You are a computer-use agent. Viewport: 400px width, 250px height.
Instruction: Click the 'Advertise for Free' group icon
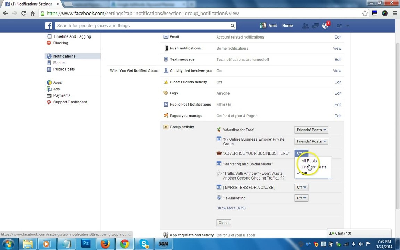click(x=219, y=130)
